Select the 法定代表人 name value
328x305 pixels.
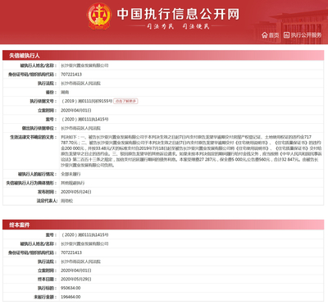pos(66,201)
